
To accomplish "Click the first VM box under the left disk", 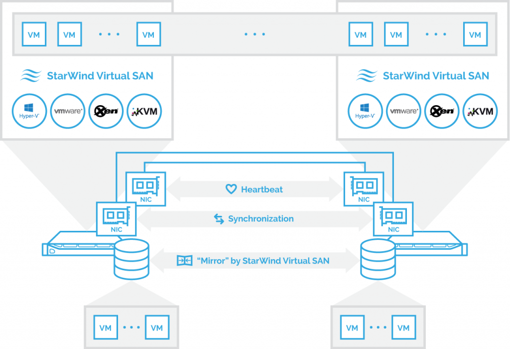I will point(106,327).
